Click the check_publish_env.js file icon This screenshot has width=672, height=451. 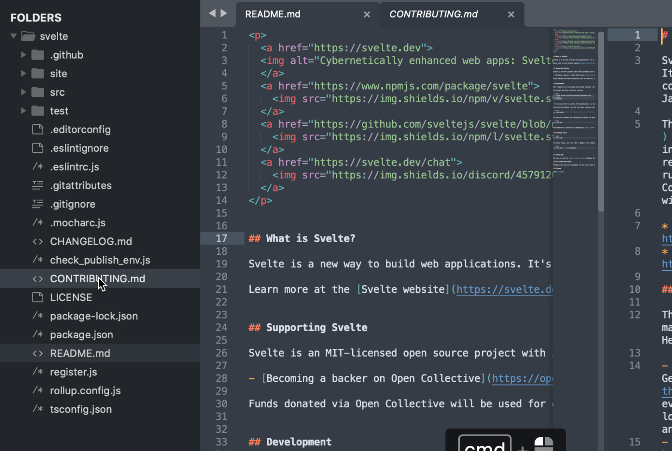pyautogui.click(x=38, y=260)
